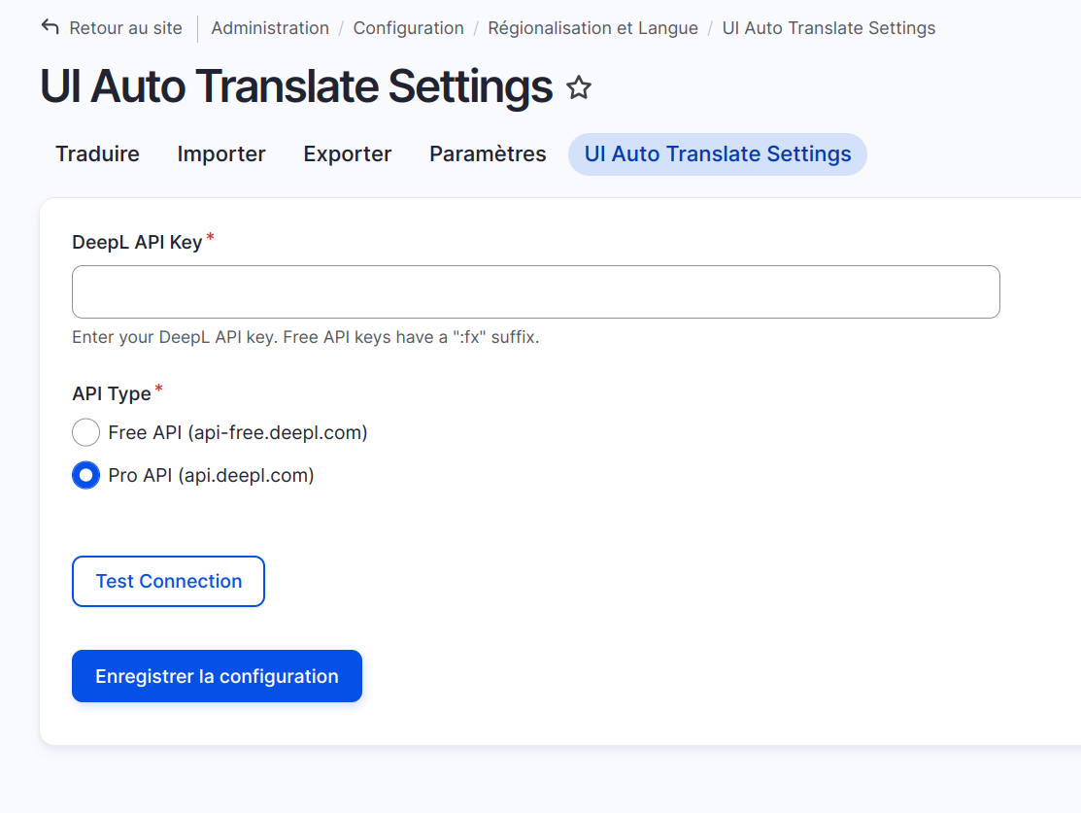Viewport: 1081px width, 813px height.
Task: Click the Test Connection button
Action: click(168, 581)
